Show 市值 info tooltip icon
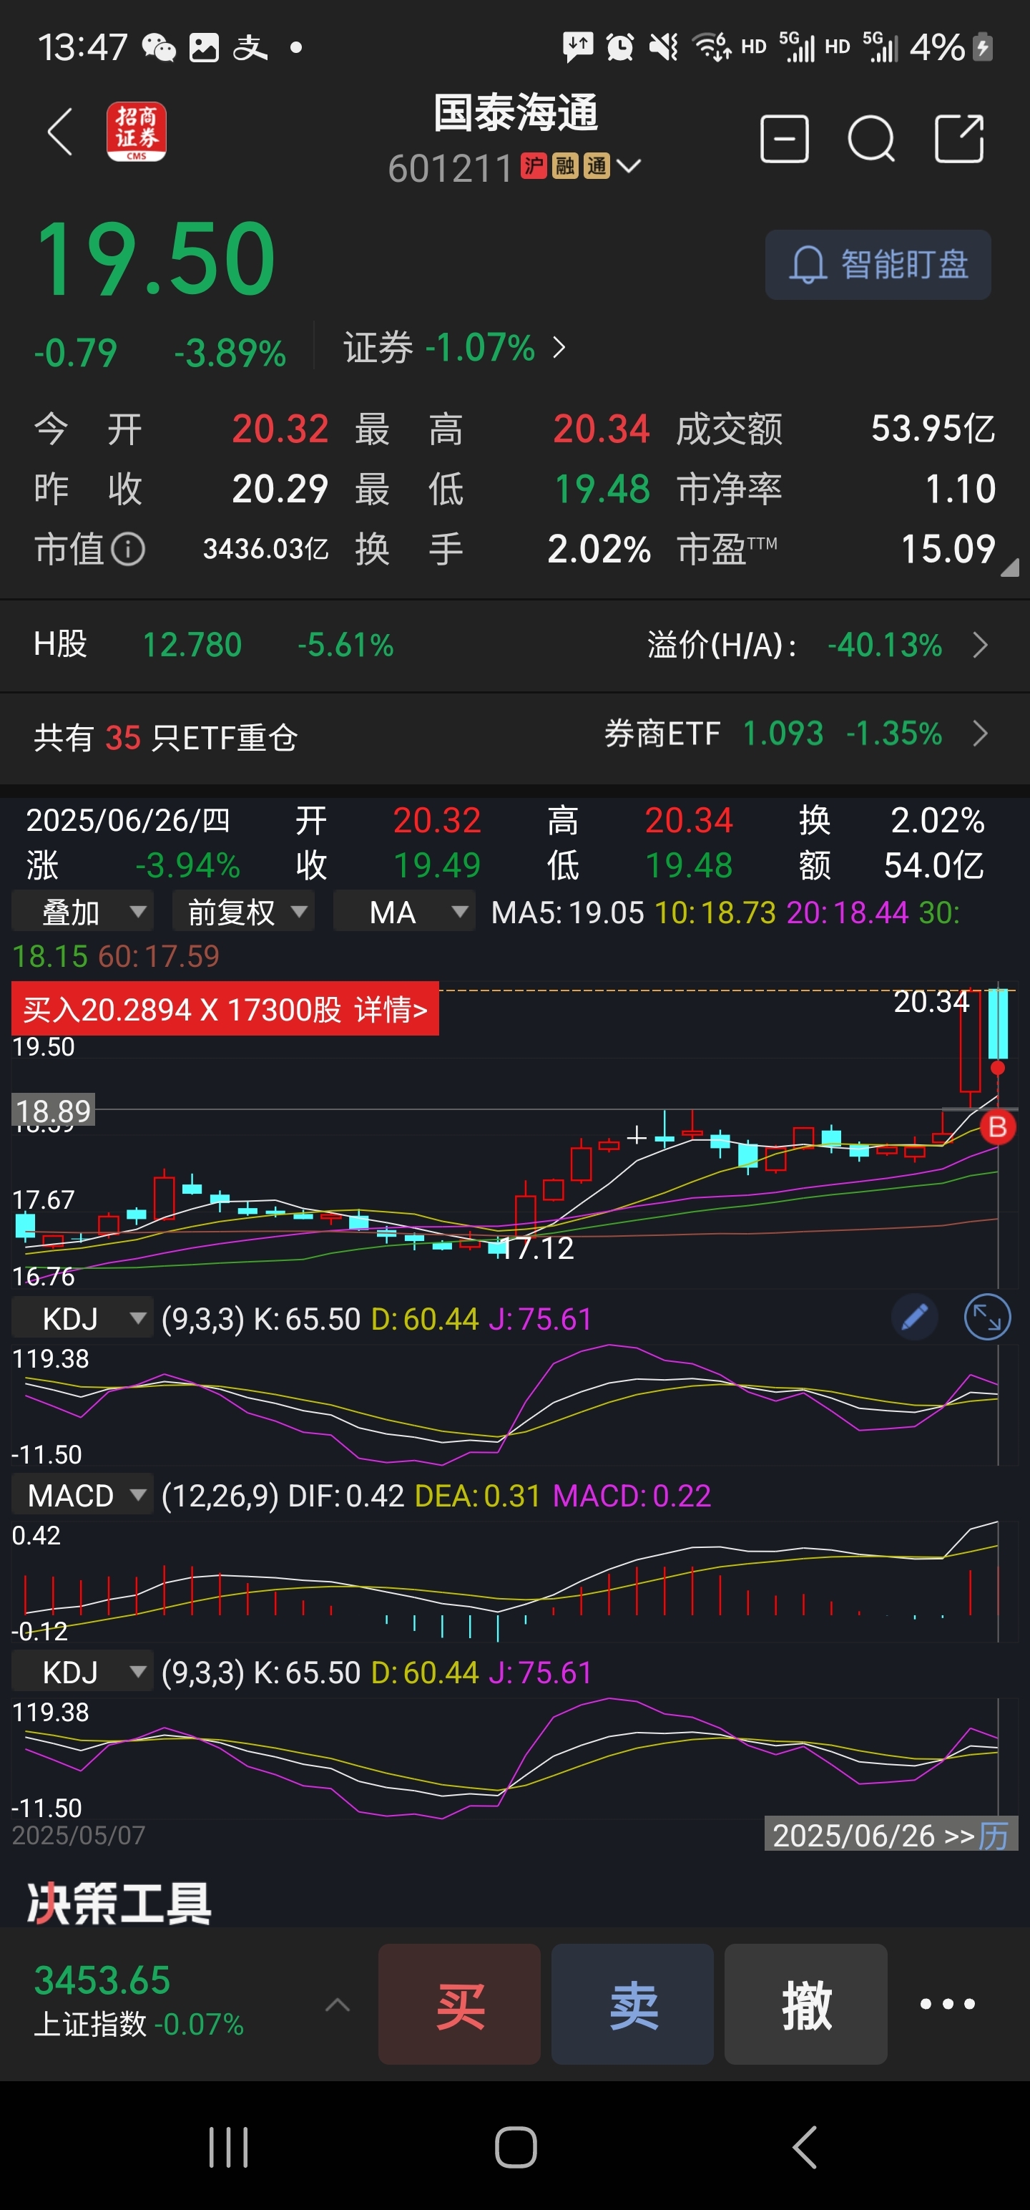1030x2210 pixels. pyautogui.click(x=129, y=549)
